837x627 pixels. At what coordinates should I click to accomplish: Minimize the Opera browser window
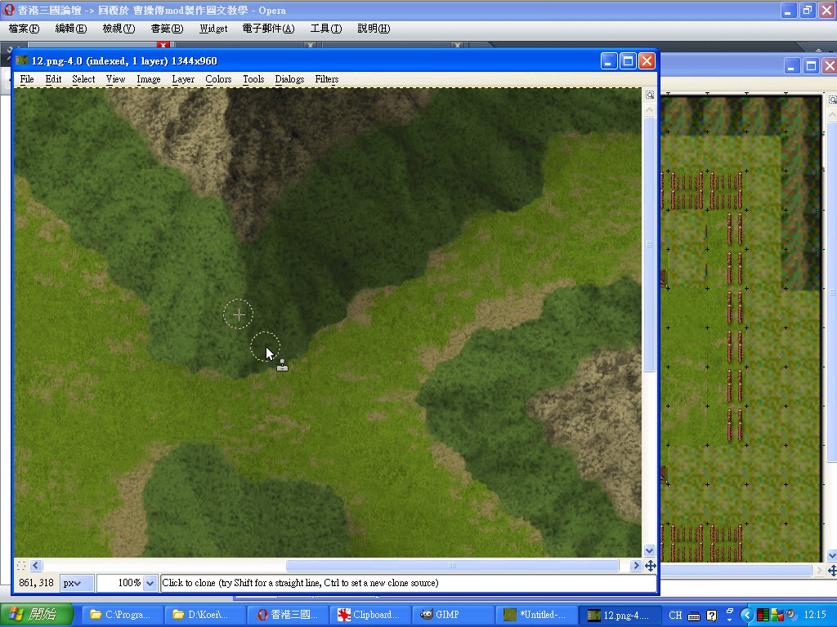[789, 10]
